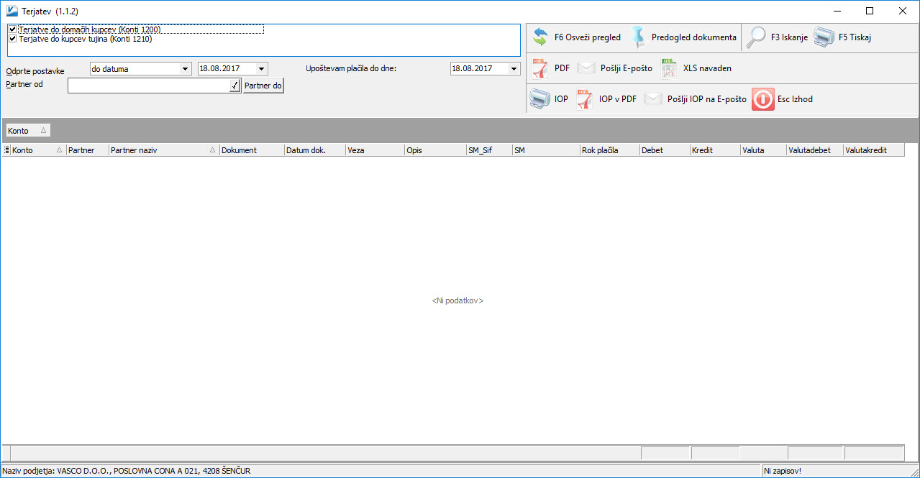This screenshot has height=478, width=920.
Task: Click the F6 Osveži pregled refresh icon
Action: pyautogui.click(x=540, y=37)
